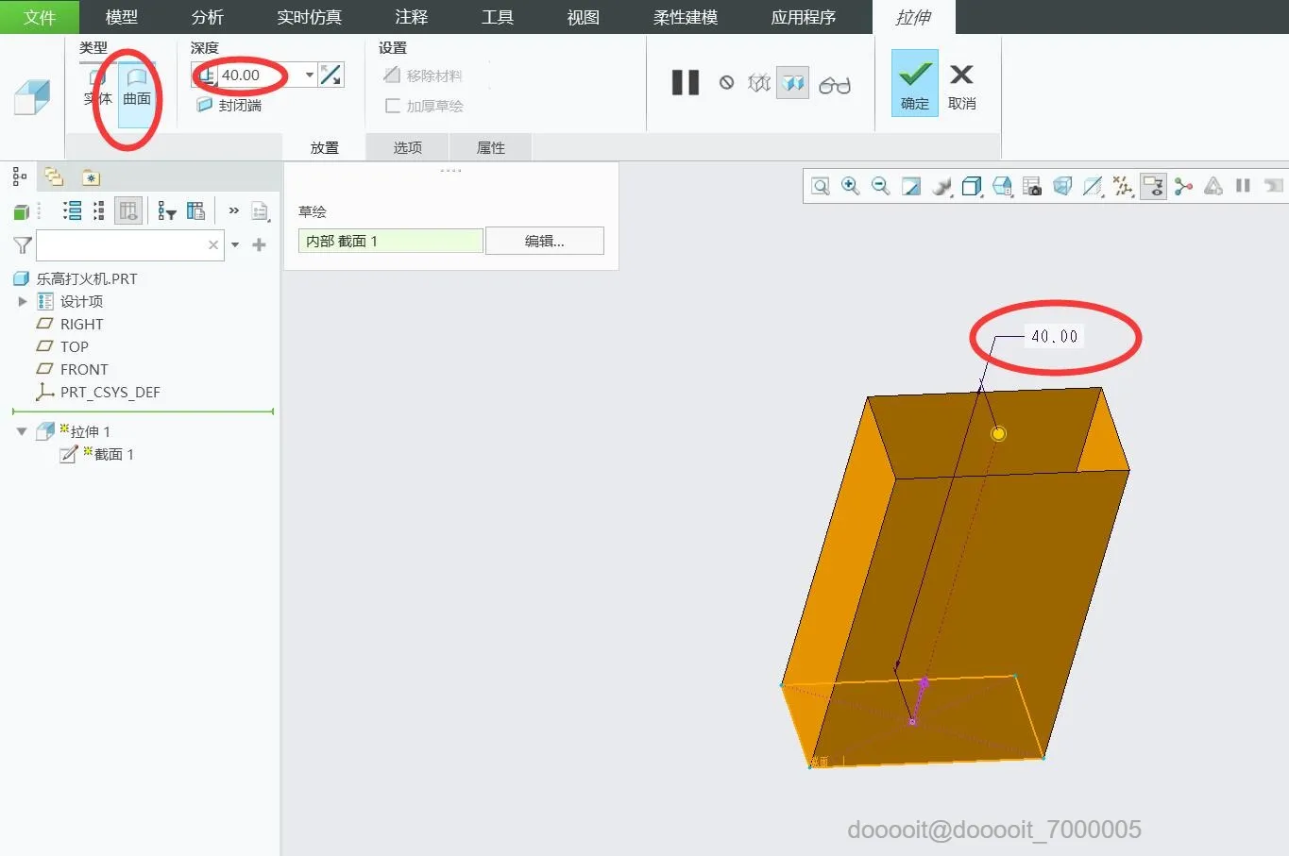Viewport: 1289px width, 856px height.
Task: Open the model tree settings dropdown
Action: tap(260, 211)
